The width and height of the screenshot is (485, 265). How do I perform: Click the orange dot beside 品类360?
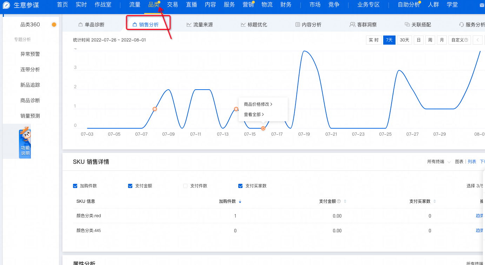click(54, 25)
